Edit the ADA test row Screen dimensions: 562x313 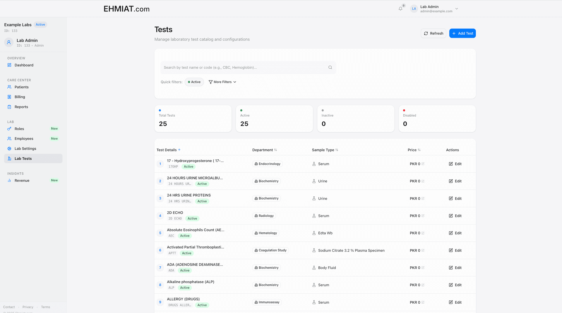click(x=455, y=268)
